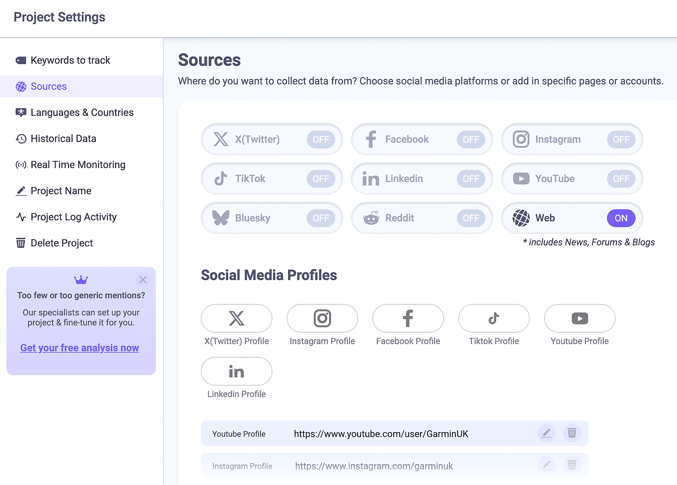677x485 pixels.
Task: Turn on the Facebook source
Action: 471,139
